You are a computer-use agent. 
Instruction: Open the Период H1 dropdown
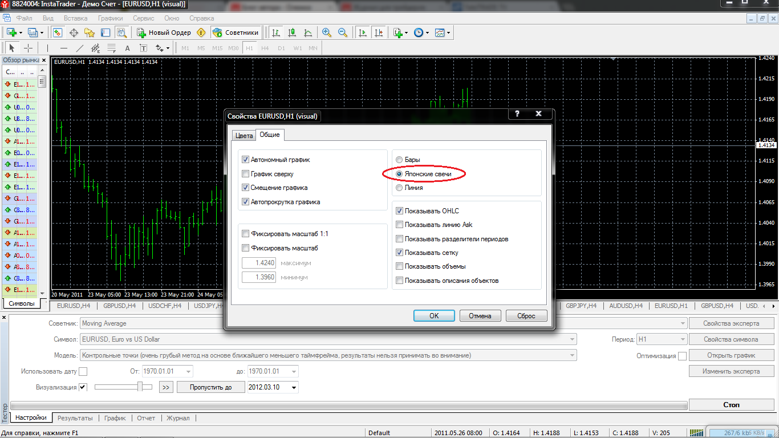coord(662,339)
